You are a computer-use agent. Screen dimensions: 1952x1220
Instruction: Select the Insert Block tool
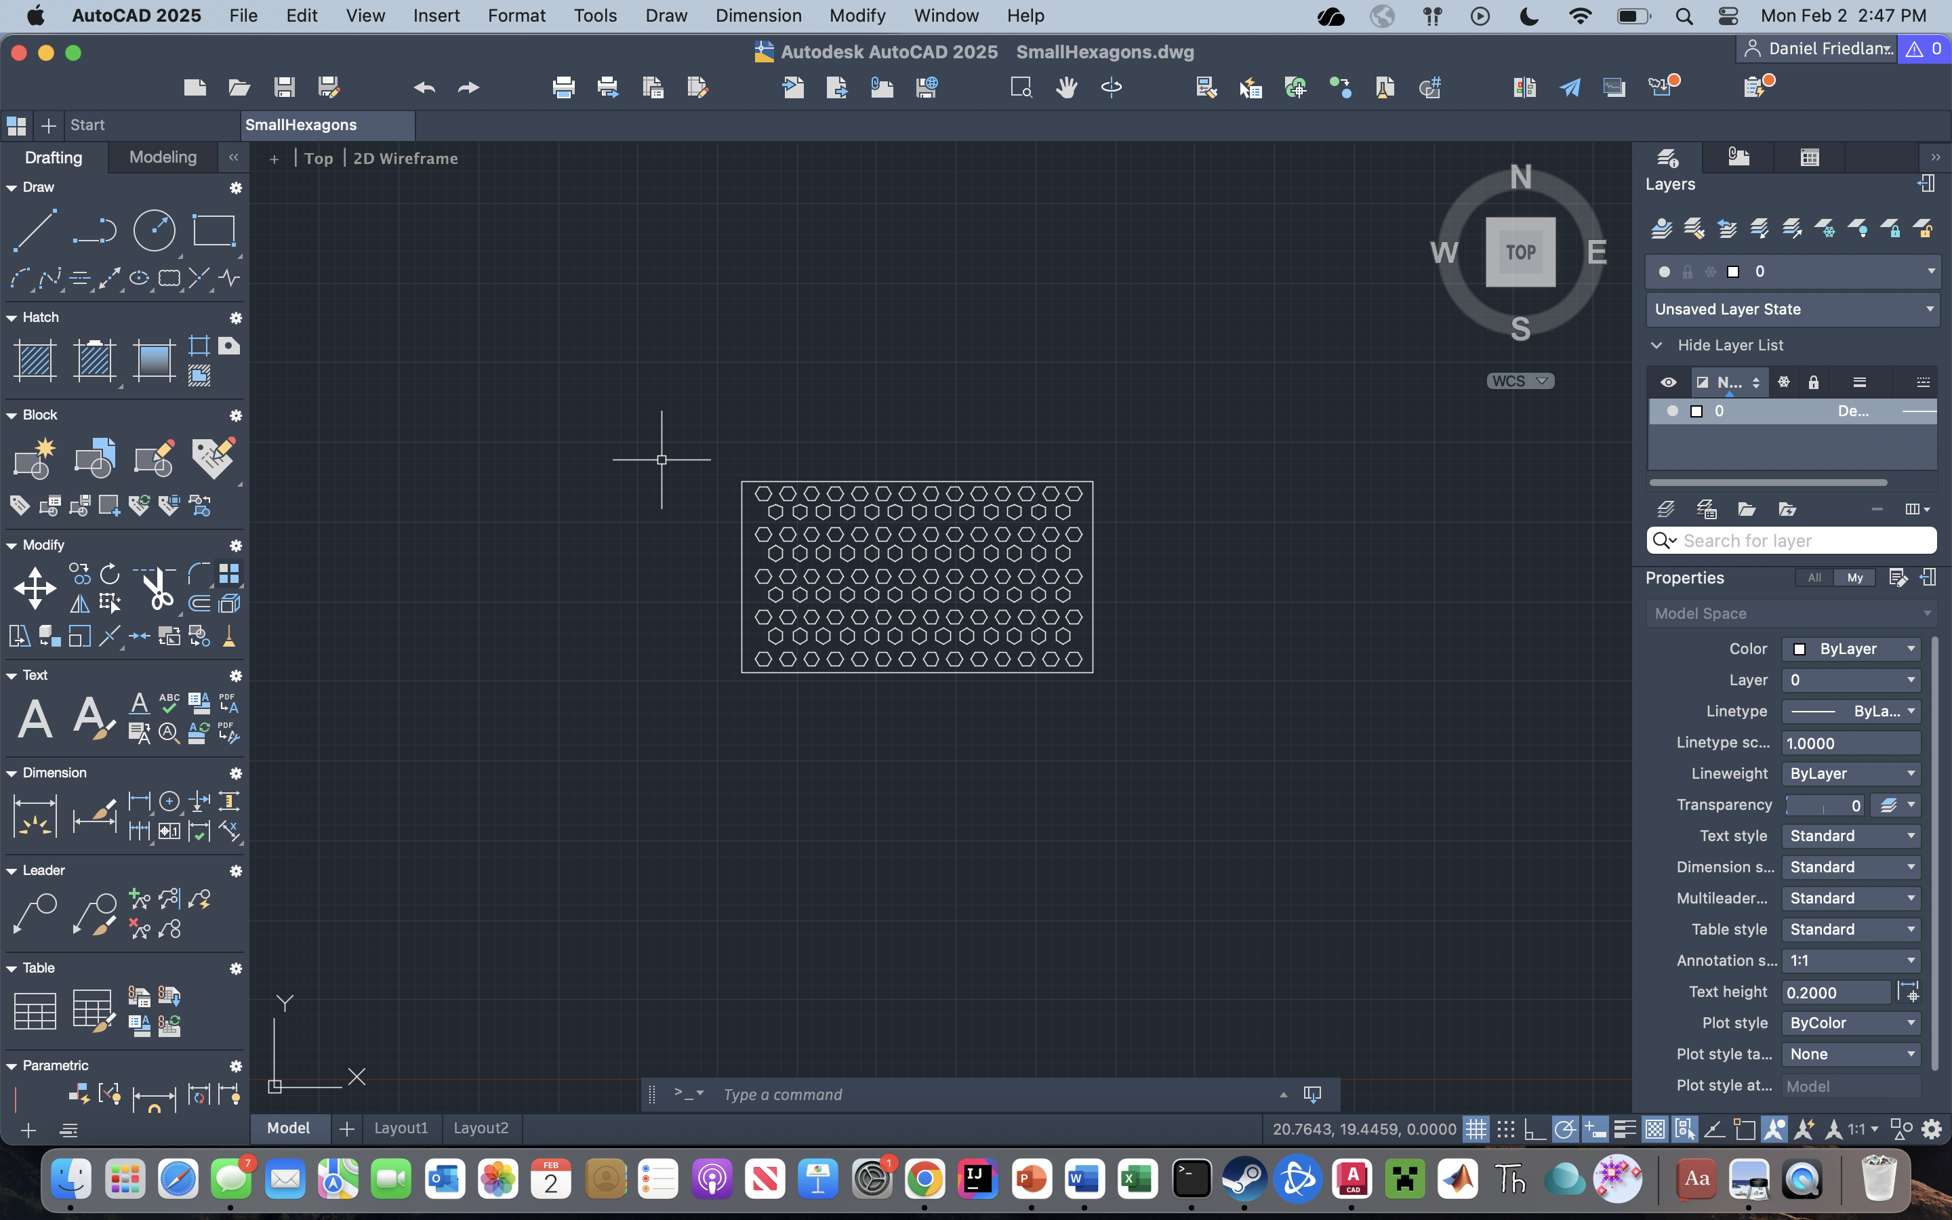tap(96, 457)
